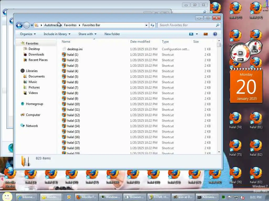269x201 pixels.
Task: Select the desktop.ini file
Action: [75, 49]
